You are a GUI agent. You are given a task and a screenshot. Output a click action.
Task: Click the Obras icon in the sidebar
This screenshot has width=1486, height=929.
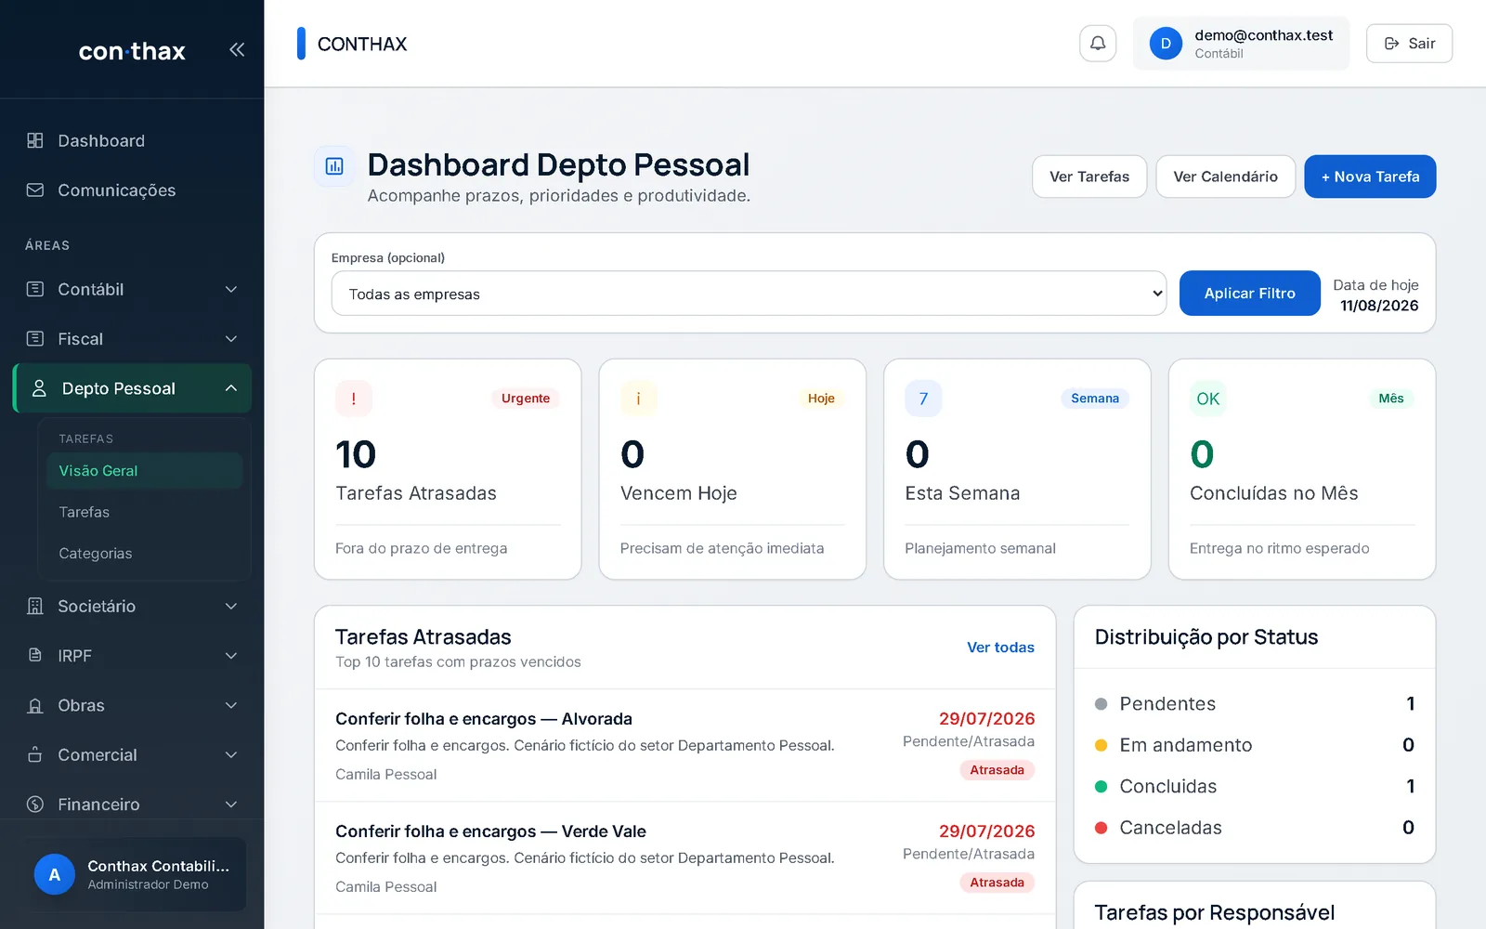35,705
